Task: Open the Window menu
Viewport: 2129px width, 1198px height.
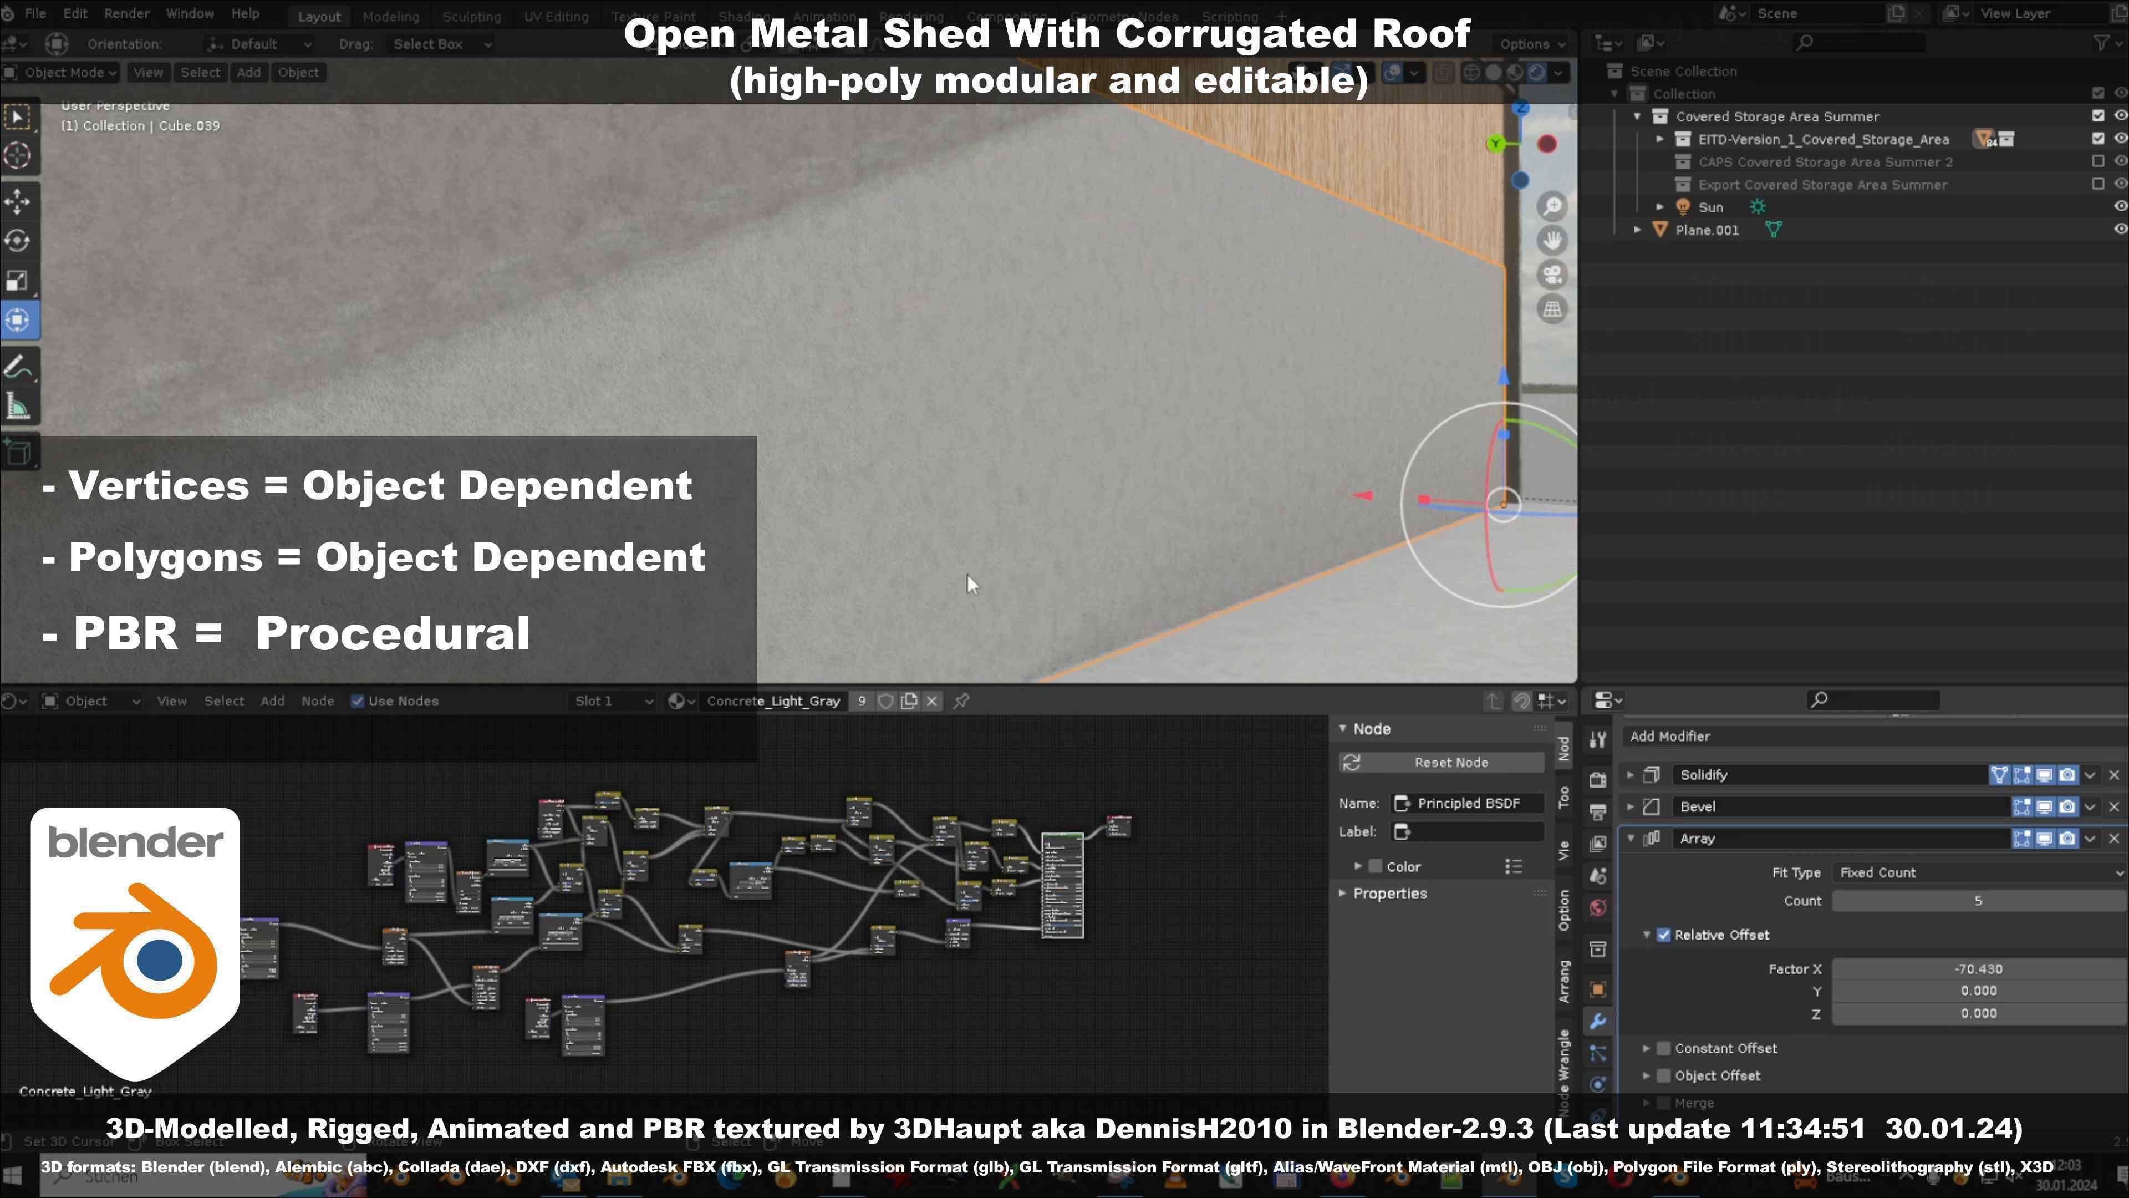Action: pyautogui.click(x=189, y=14)
